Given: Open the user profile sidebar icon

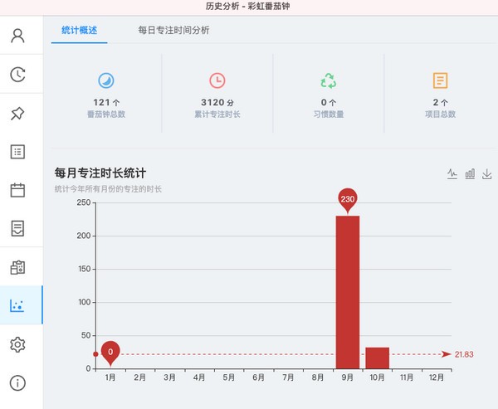Looking at the screenshot, I should 17,36.
